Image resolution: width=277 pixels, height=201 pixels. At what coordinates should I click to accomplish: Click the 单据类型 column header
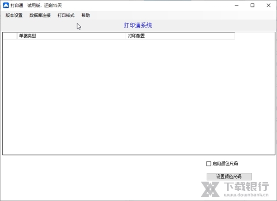tap(71, 36)
